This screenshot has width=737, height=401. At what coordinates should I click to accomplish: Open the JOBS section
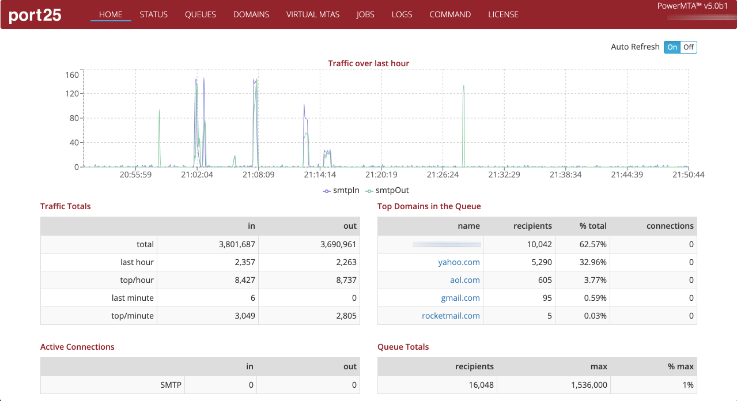click(365, 14)
